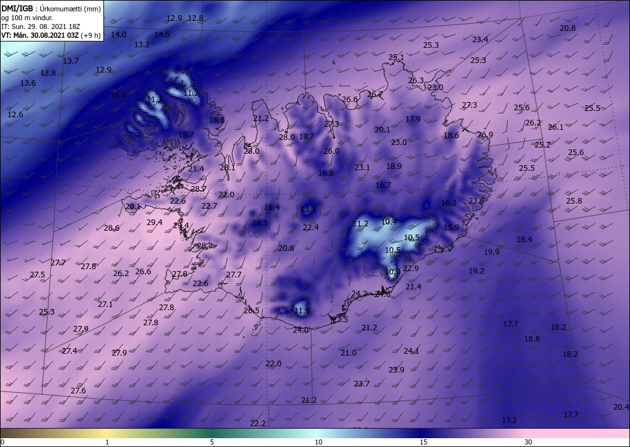Choose the value 26.5 on the map
This screenshot has width=630, height=447.
point(251,310)
